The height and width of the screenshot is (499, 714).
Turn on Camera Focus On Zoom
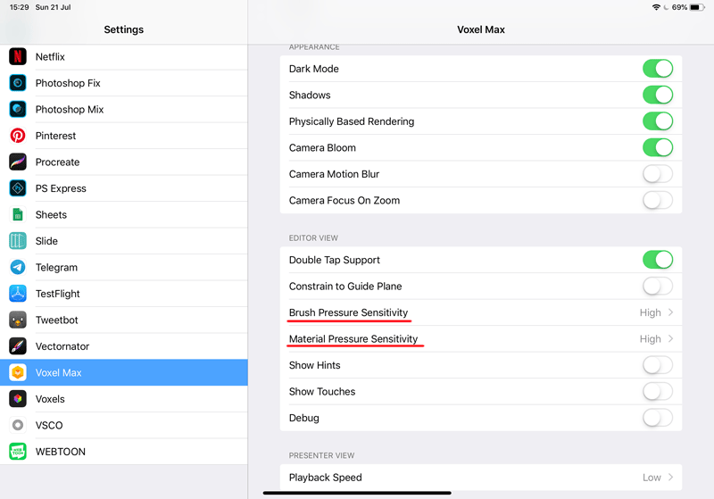click(658, 200)
